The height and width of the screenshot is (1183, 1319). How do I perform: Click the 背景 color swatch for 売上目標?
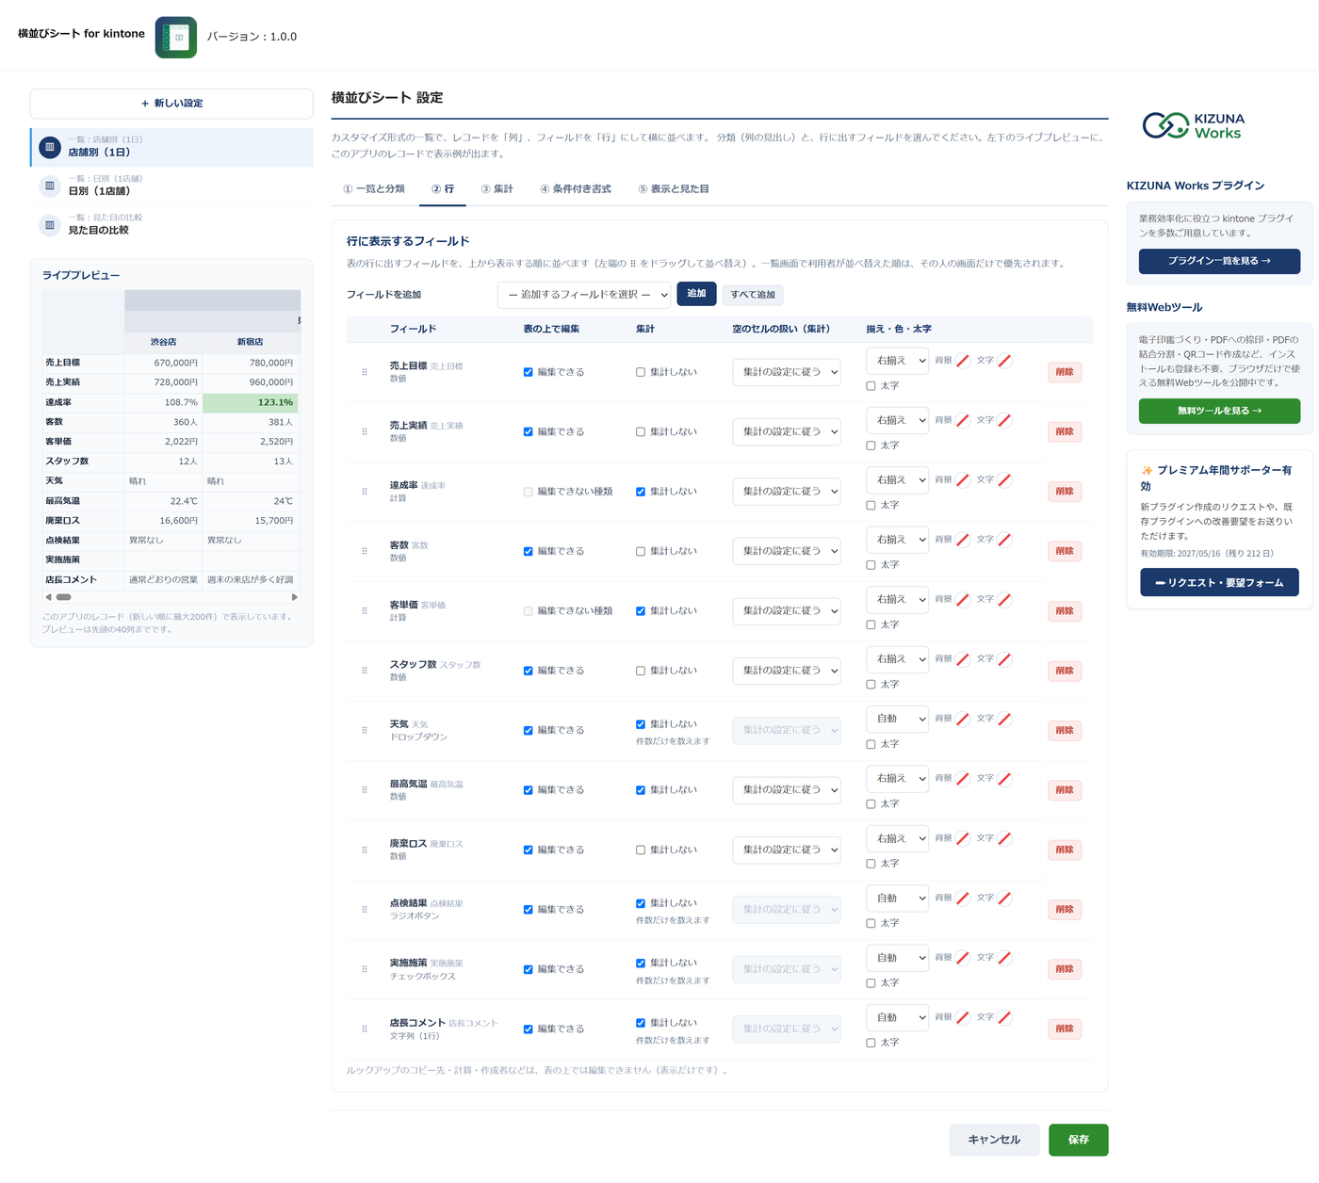[963, 361]
